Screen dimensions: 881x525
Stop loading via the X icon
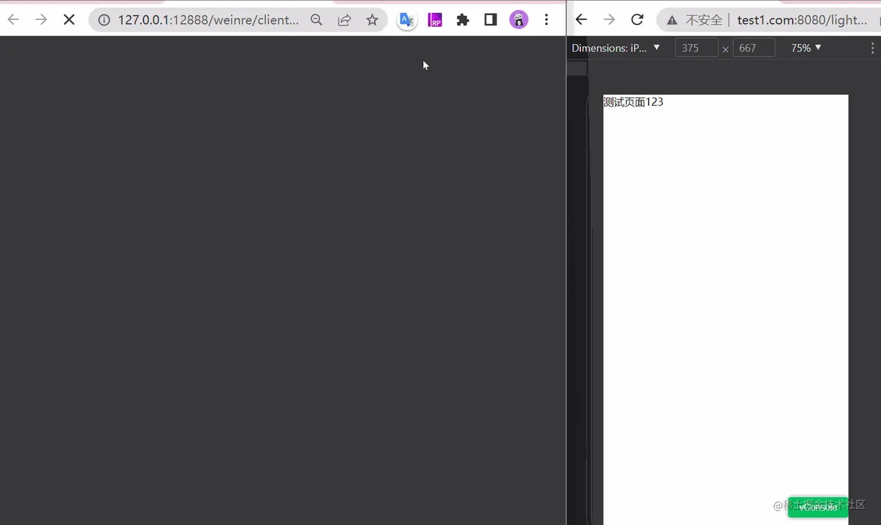point(69,19)
